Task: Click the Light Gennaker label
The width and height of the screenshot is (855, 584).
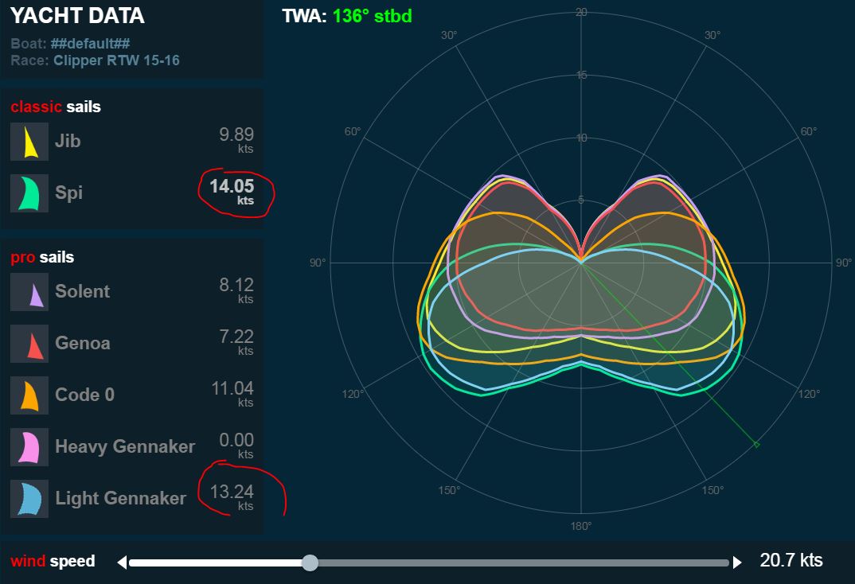Action: click(x=120, y=499)
